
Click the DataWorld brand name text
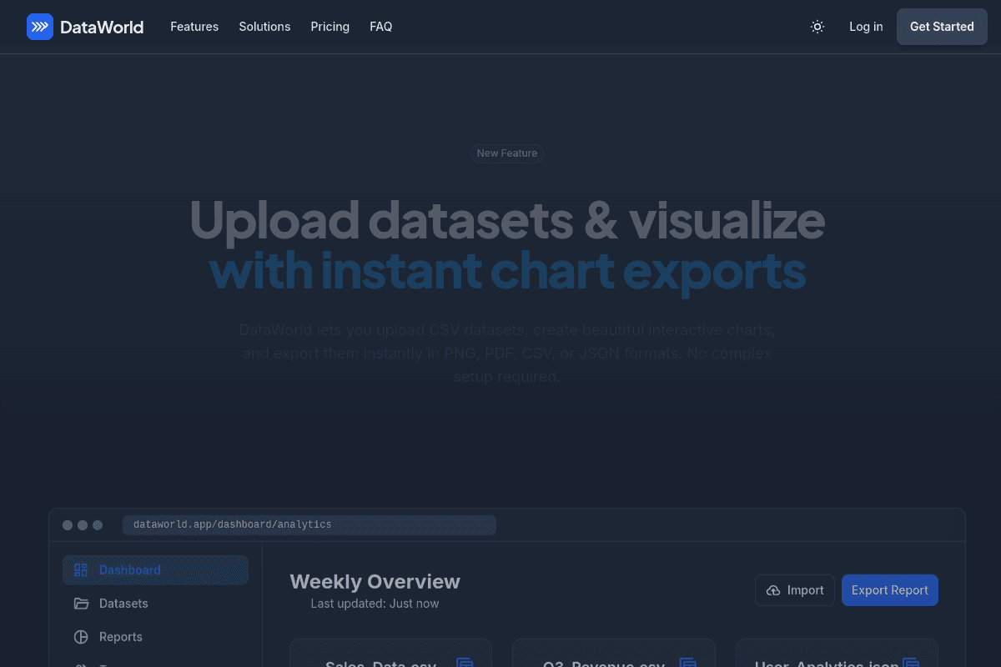102,27
